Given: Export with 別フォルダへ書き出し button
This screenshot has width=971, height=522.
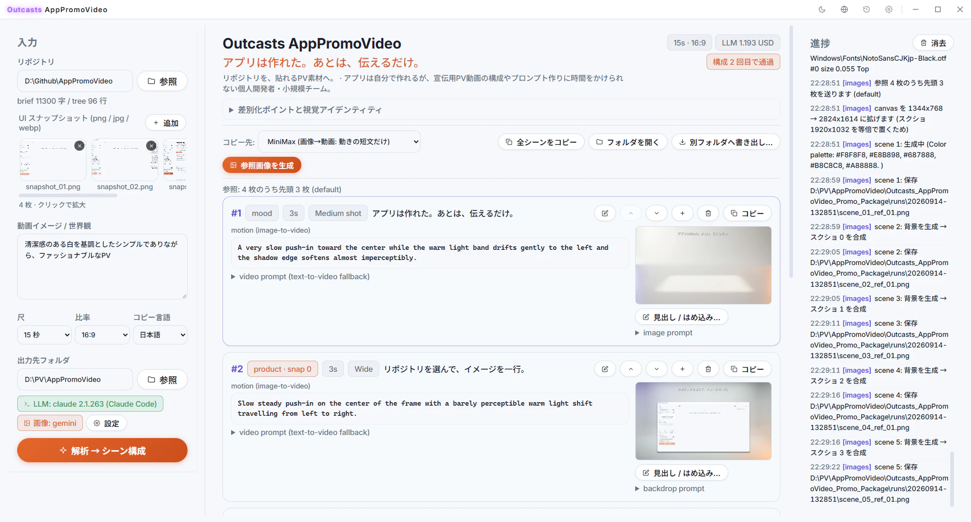Looking at the screenshot, I should (x=726, y=142).
